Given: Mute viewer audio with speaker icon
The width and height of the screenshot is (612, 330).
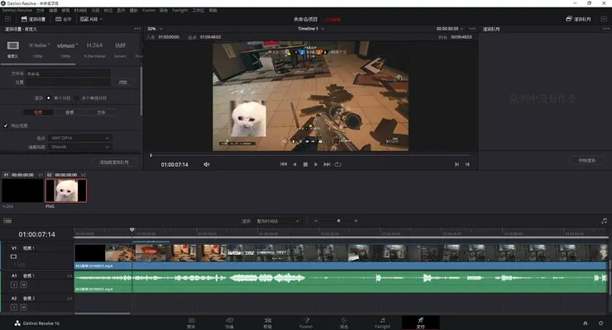Looking at the screenshot, I should click(207, 164).
